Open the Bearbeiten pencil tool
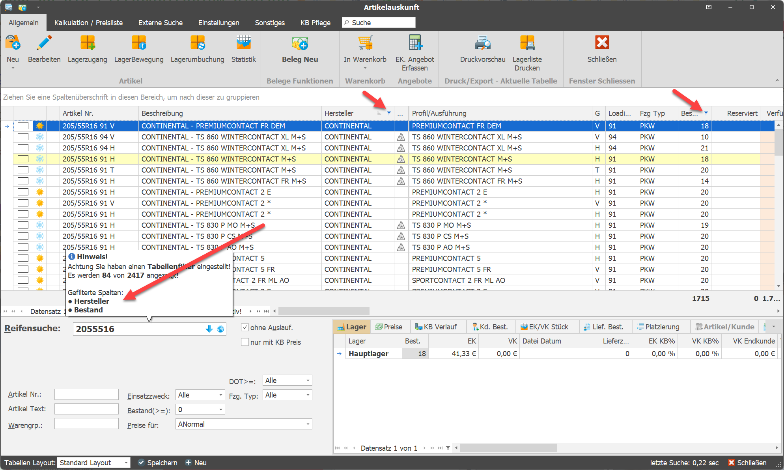This screenshot has width=784, height=470. tap(44, 43)
